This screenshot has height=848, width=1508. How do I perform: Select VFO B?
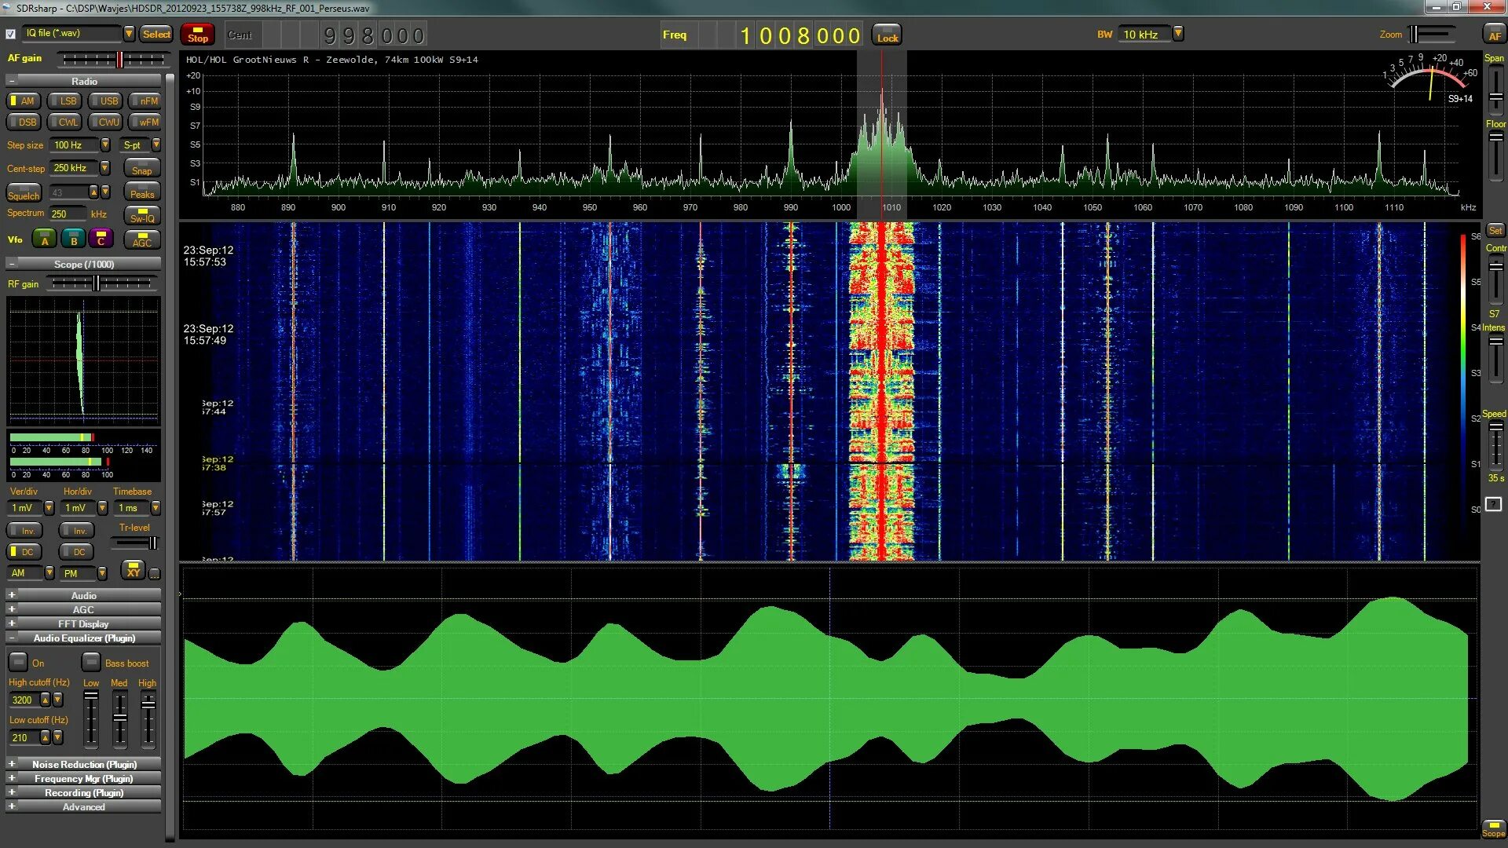[73, 239]
